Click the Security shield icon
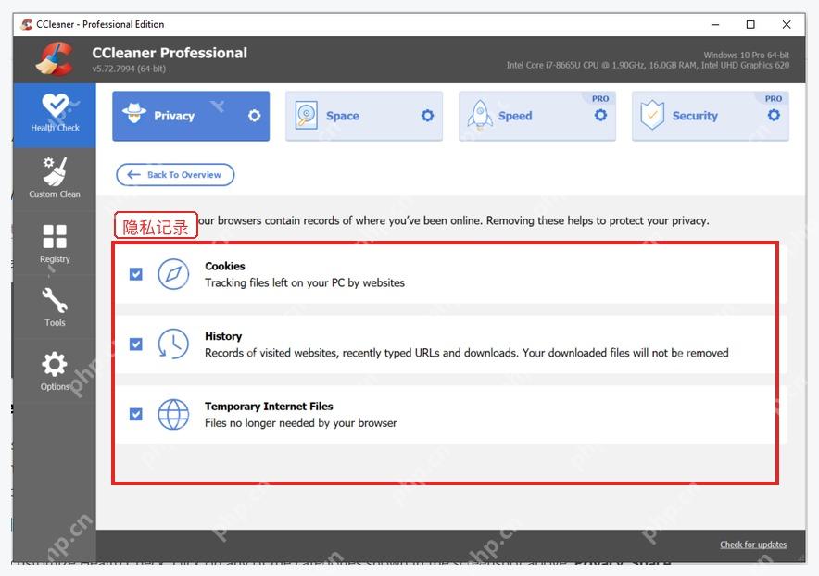This screenshot has width=819, height=576. (x=652, y=116)
